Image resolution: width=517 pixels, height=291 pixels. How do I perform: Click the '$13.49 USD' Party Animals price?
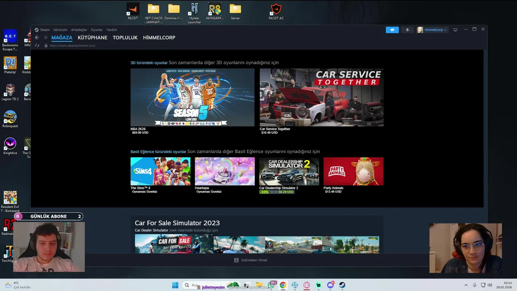pos(333,192)
